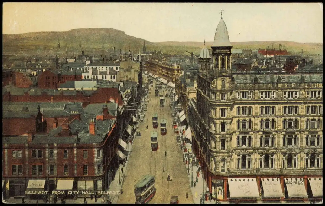
Task: Click the Belfast From City Hall caption text
Action: tap(72, 192)
